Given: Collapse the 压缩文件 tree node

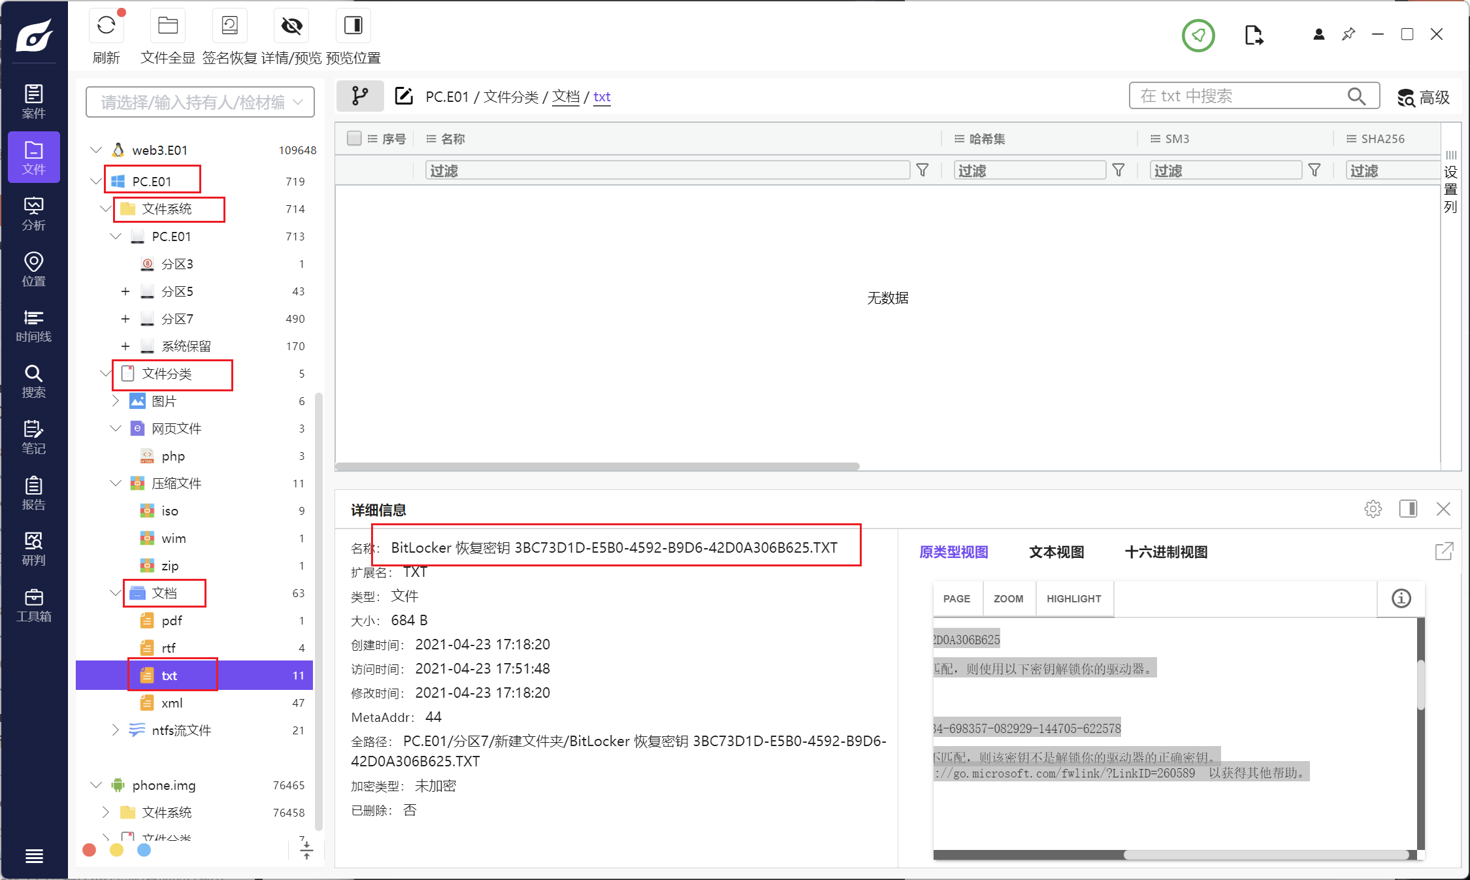Looking at the screenshot, I should click(x=116, y=483).
